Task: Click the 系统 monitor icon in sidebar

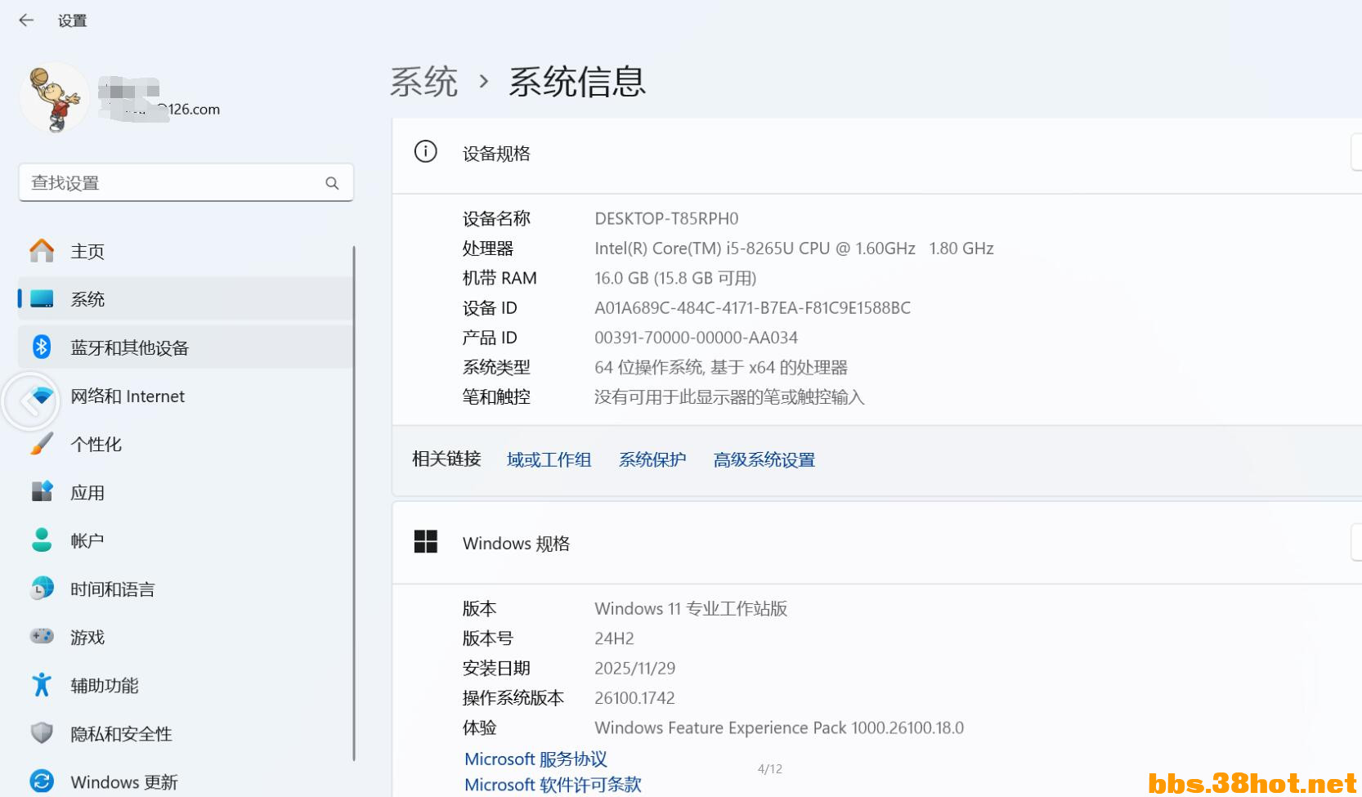Action: [x=42, y=299]
